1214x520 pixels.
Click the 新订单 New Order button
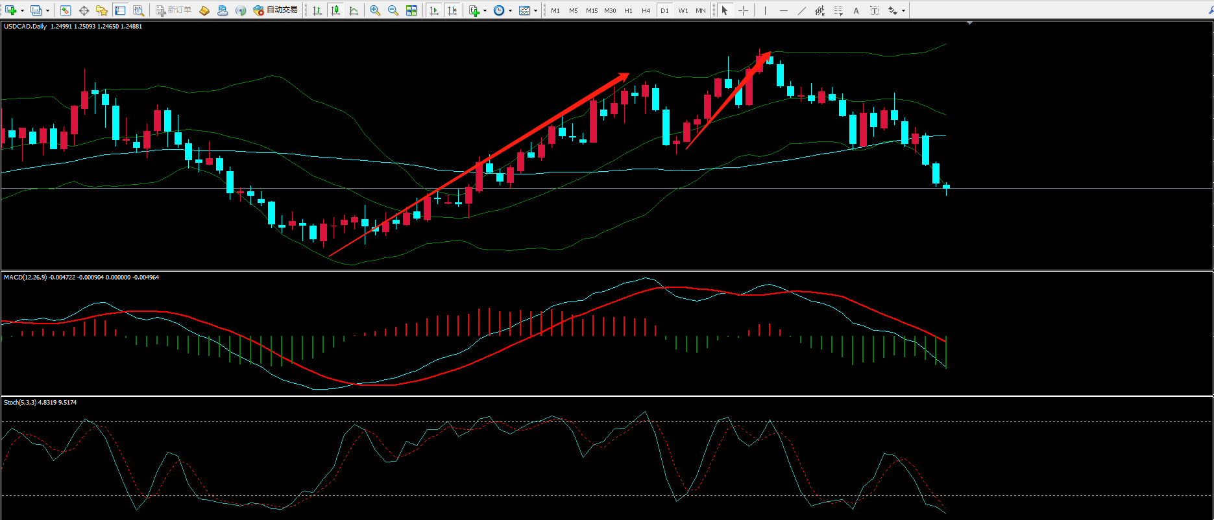pos(173,10)
